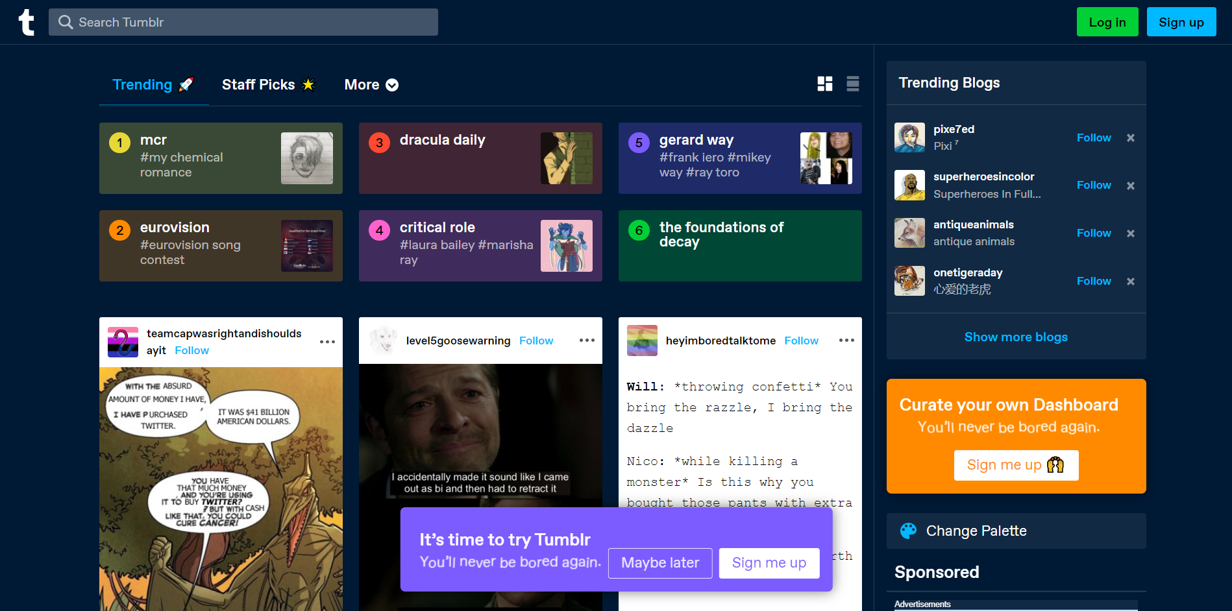Open the foundations of decay tag
This screenshot has width=1232, height=611.
(740, 246)
